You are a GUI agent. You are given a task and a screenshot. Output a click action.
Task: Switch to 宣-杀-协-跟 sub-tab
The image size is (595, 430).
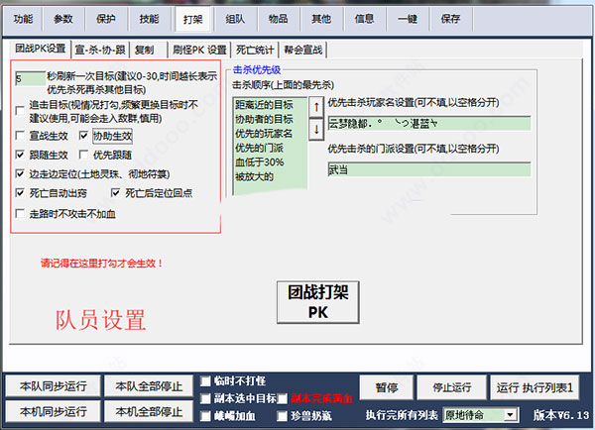tap(100, 50)
